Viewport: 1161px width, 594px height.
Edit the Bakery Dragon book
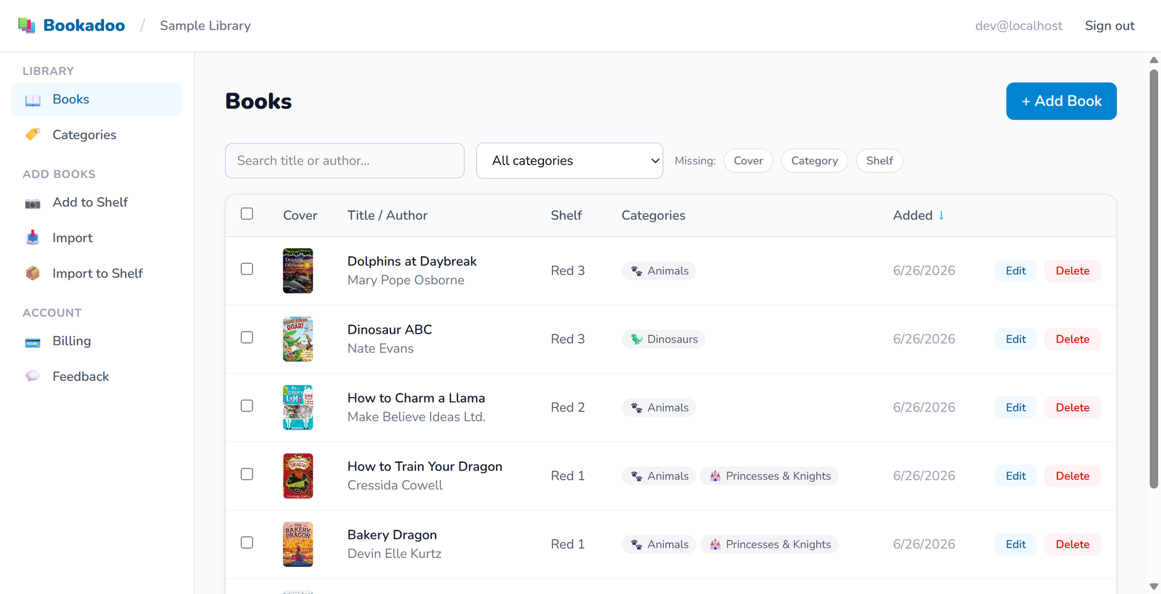[x=1016, y=545]
